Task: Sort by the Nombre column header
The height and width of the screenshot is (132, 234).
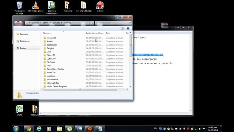Action: pyautogui.click(x=47, y=33)
